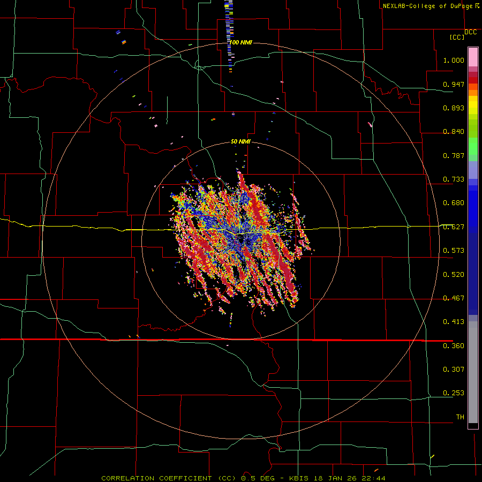
Task: Click the [CC] legend unit label
Action: pos(457,37)
